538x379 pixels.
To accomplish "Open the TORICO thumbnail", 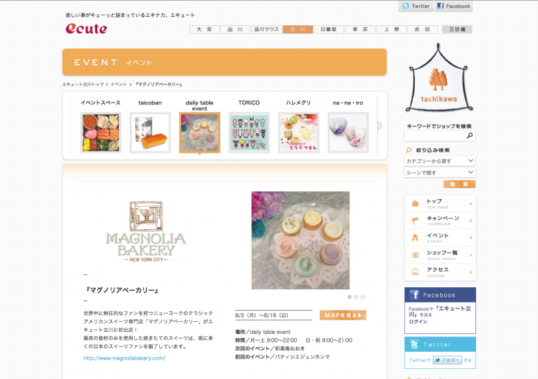I will point(249,132).
